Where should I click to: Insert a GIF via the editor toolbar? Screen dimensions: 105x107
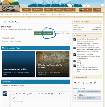click(49, 94)
